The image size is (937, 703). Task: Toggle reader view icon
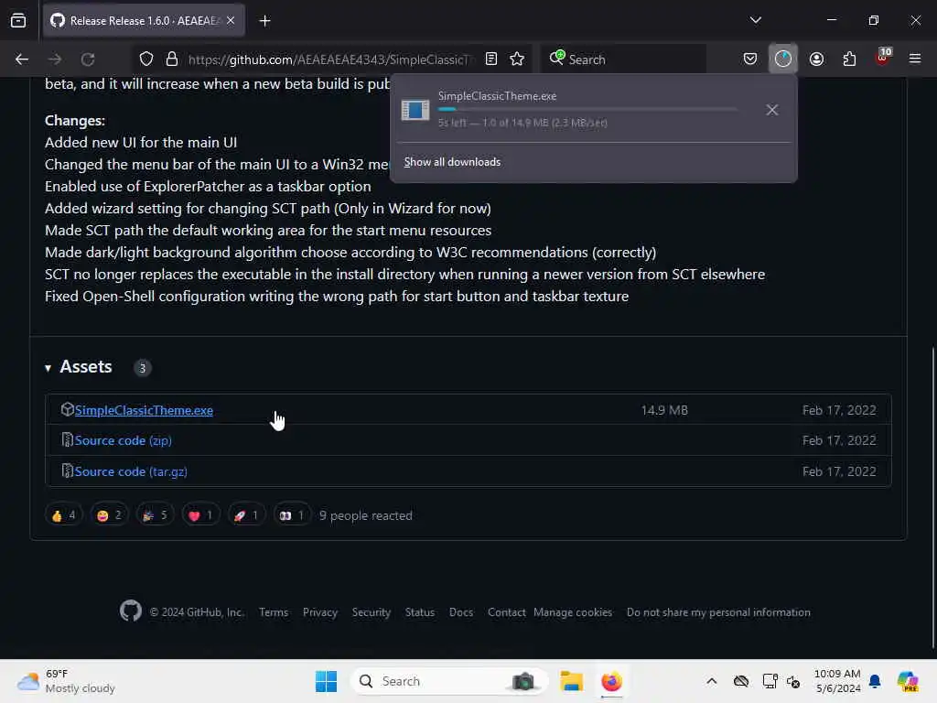(x=491, y=59)
